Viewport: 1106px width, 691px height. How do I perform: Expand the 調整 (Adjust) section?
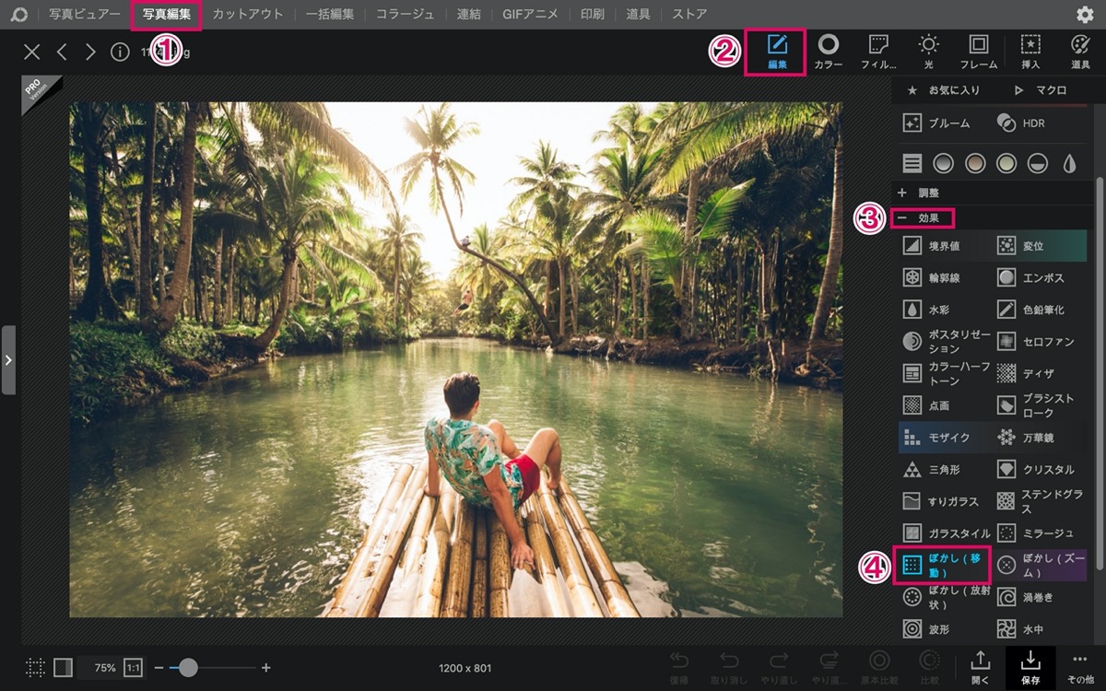(x=920, y=193)
